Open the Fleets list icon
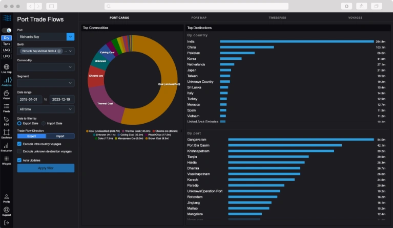 [7, 106]
